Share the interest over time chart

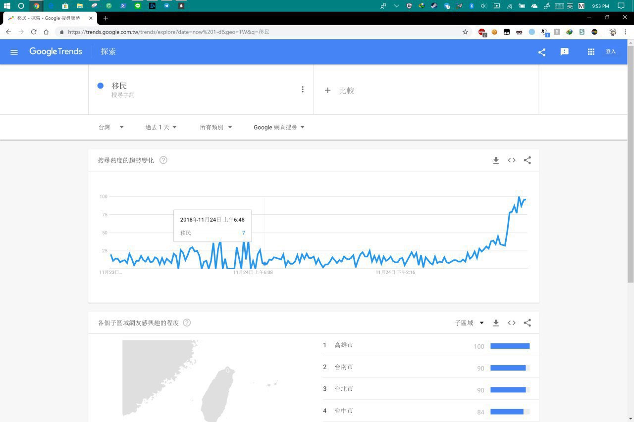coord(527,160)
